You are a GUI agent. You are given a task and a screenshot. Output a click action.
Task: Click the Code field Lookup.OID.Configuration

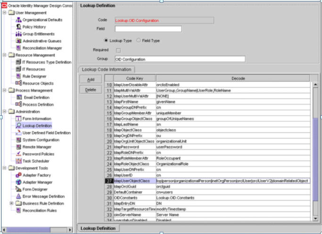(164, 20)
